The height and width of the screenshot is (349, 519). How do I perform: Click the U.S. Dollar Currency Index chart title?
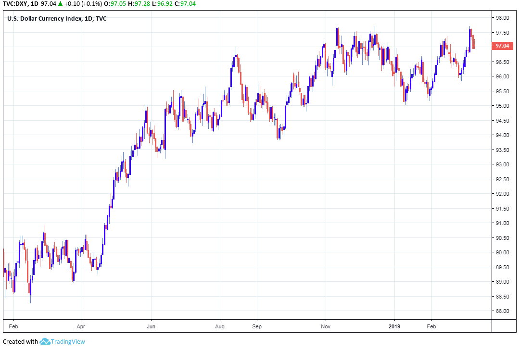tap(57, 19)
